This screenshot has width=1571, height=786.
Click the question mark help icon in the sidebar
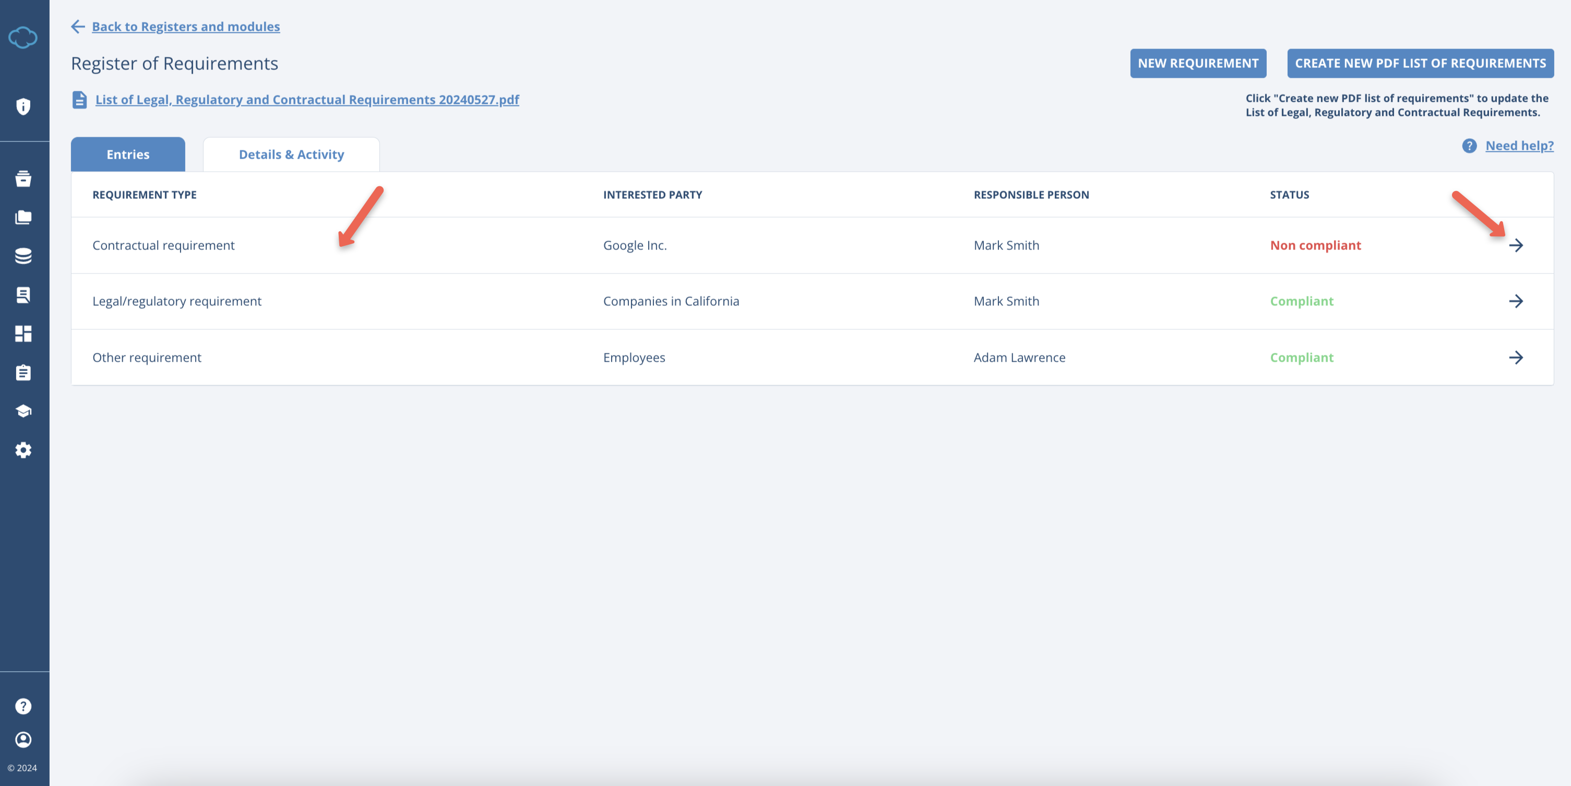tap(23, 706)
